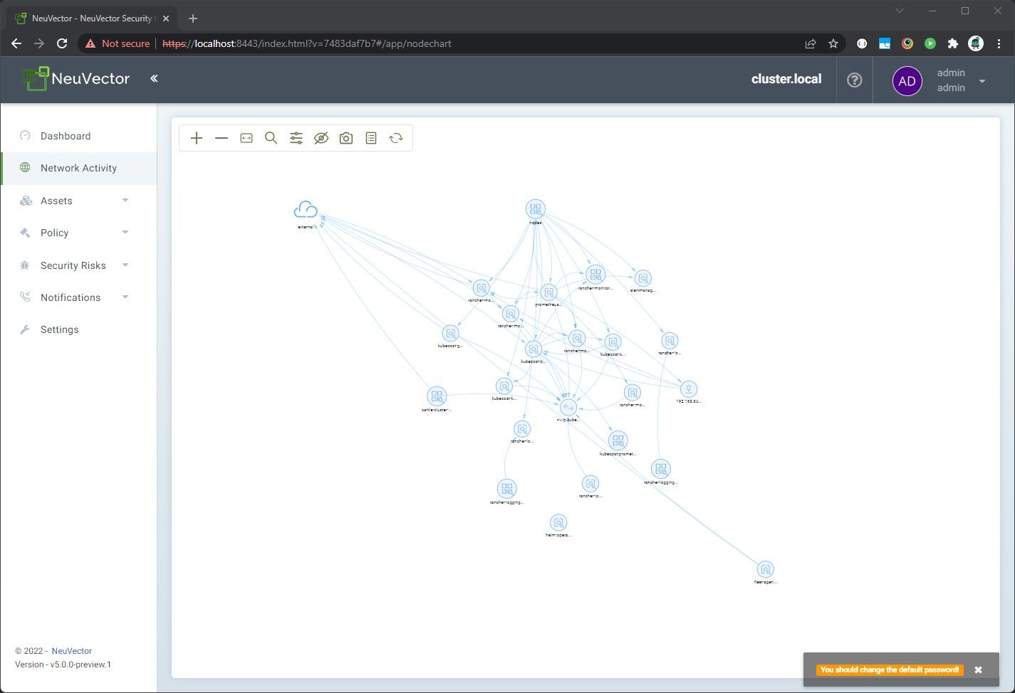Open the browser extensions puzzle icon
The height and width of the screenshot is (693, 1015).
[x=953, y=43]
